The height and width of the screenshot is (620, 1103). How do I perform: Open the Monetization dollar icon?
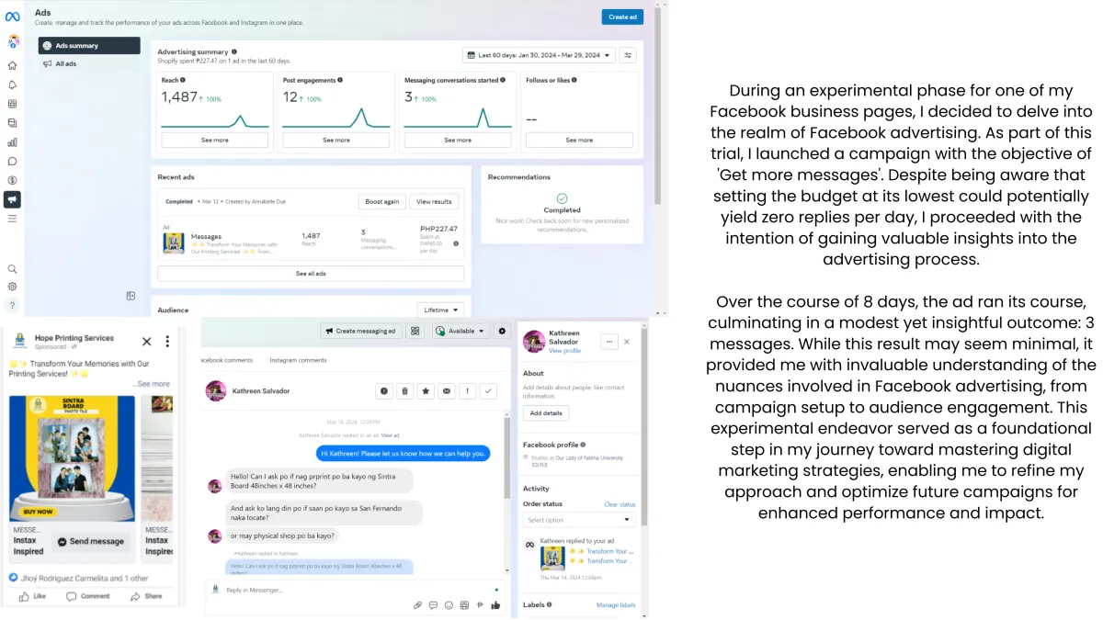(12, 180)
